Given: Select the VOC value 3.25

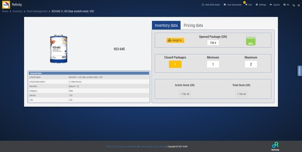Looking at the screenshot, I should [x=70, y=100].
